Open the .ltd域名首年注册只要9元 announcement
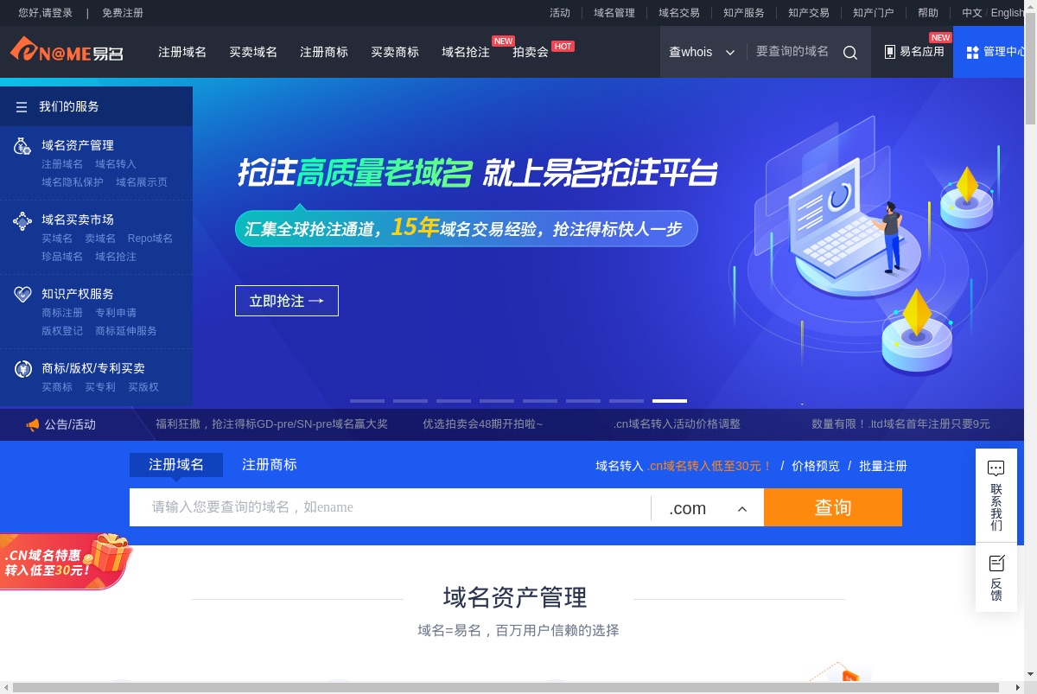 pyautogui.click(x=900, y=424)
